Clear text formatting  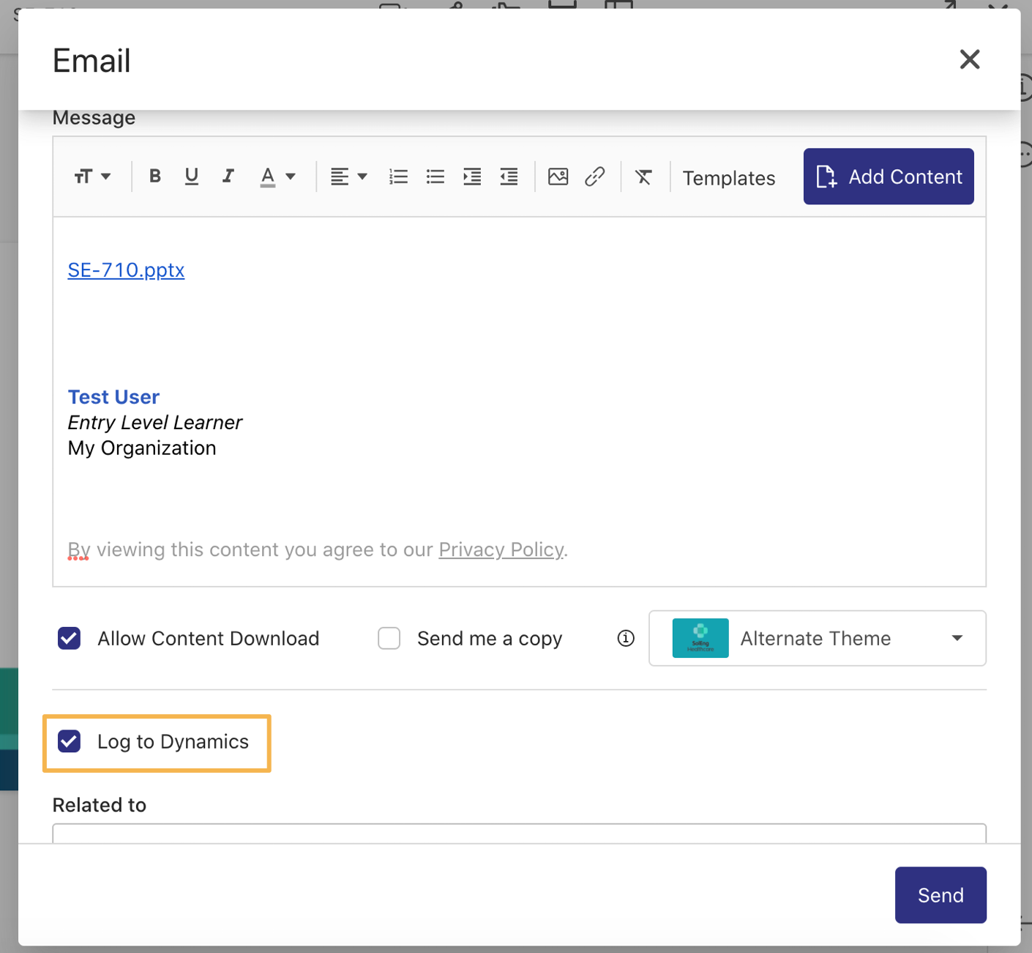tap(643, 177)
